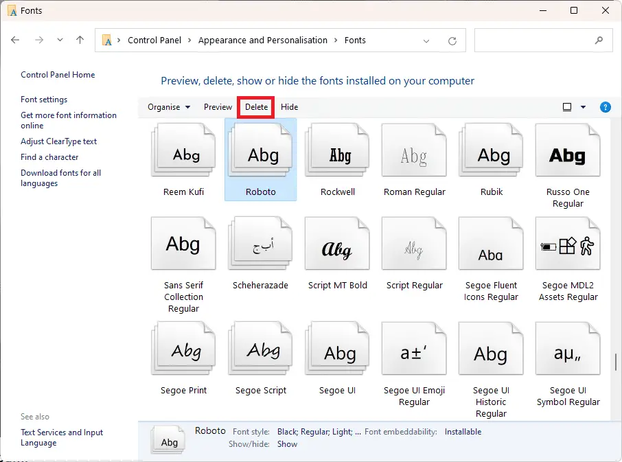Select the Segoe UI font icon

point(337,349)
